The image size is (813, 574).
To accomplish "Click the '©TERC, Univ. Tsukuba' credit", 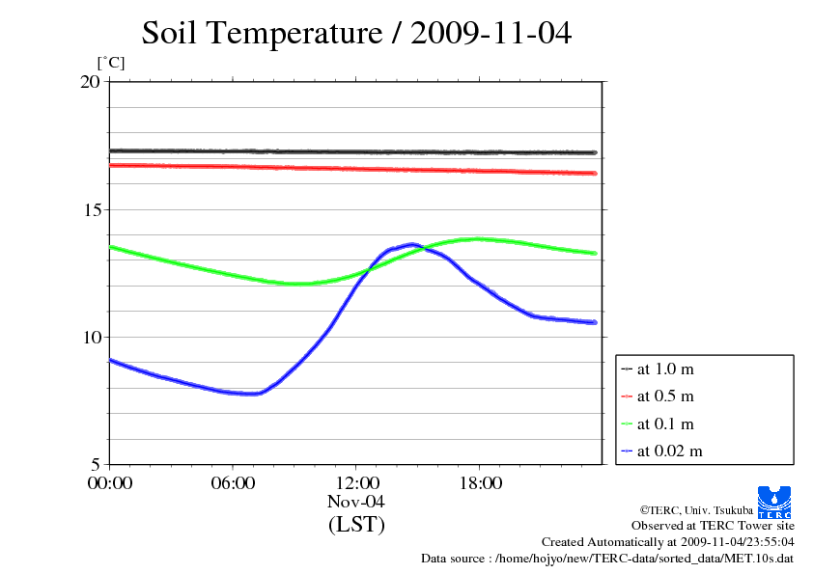I will click(696, 510).
